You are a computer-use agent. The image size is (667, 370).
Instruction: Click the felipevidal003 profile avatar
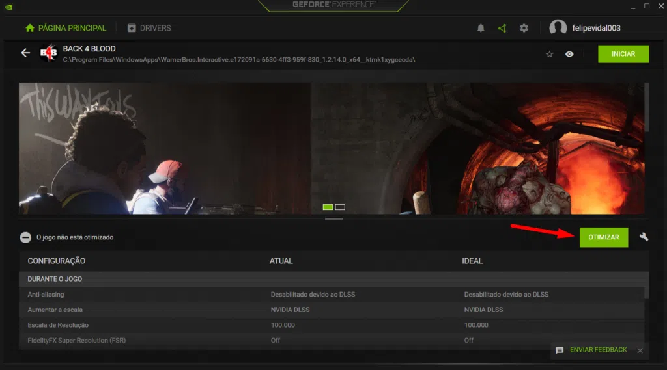coord(558,28)
